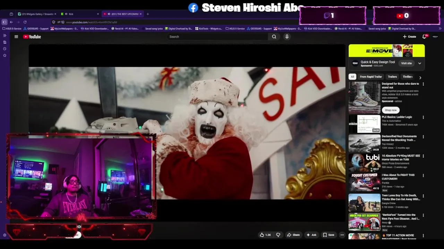The image size is (444, 249).
Task: Open YouTube notifications bell
Action: (424, 37)
